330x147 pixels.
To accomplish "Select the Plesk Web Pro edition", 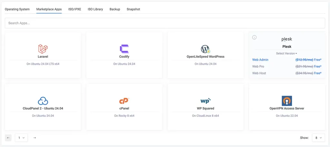I will 258,66.
